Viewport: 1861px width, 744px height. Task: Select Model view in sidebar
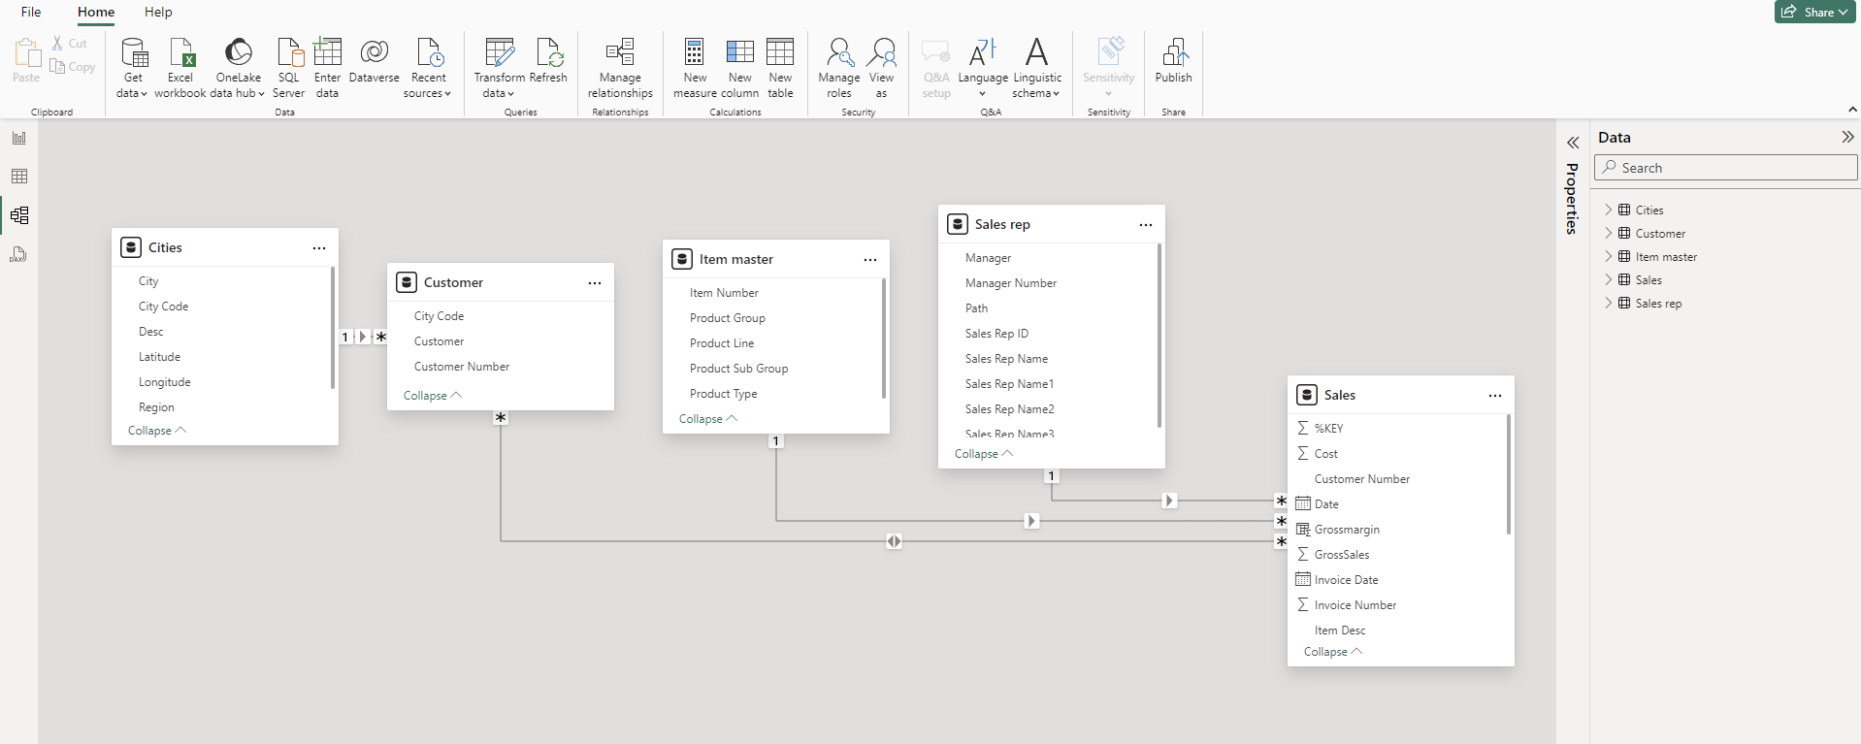pyautogui.click(x=19, y=215)
